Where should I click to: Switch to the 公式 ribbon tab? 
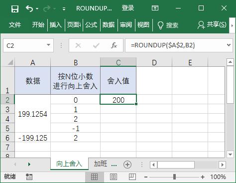coord(91,25)
